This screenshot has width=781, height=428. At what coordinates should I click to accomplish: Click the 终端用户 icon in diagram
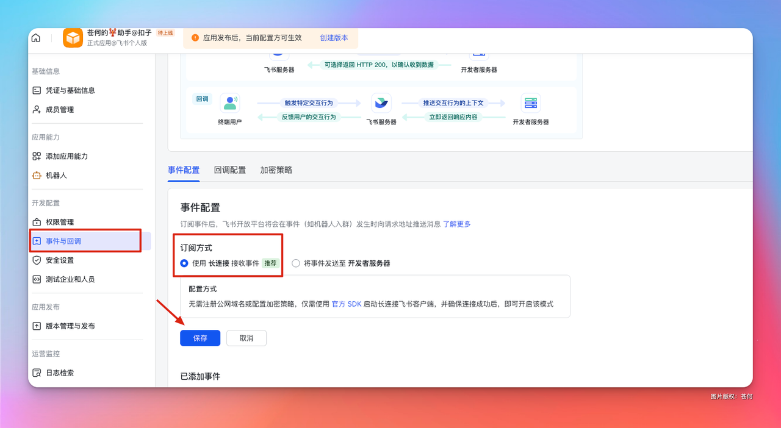click(230, 103)
